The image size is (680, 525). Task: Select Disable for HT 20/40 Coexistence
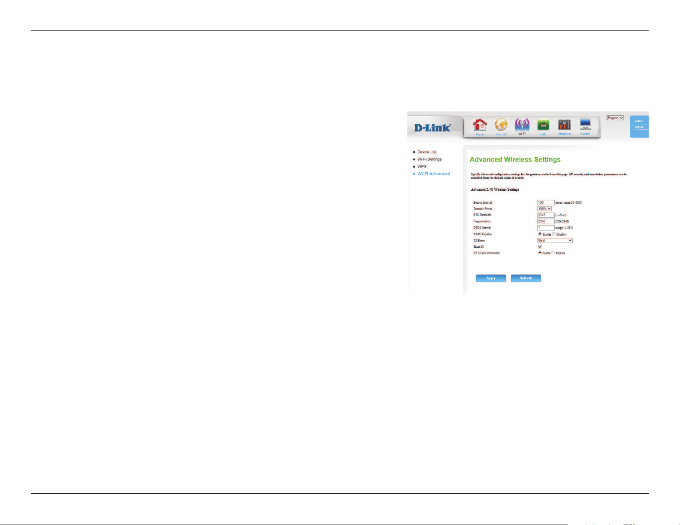click(553, 253)
